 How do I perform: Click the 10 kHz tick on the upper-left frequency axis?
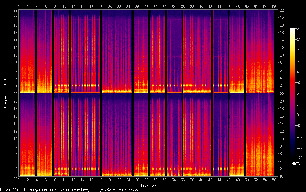(x=15, y=55)
